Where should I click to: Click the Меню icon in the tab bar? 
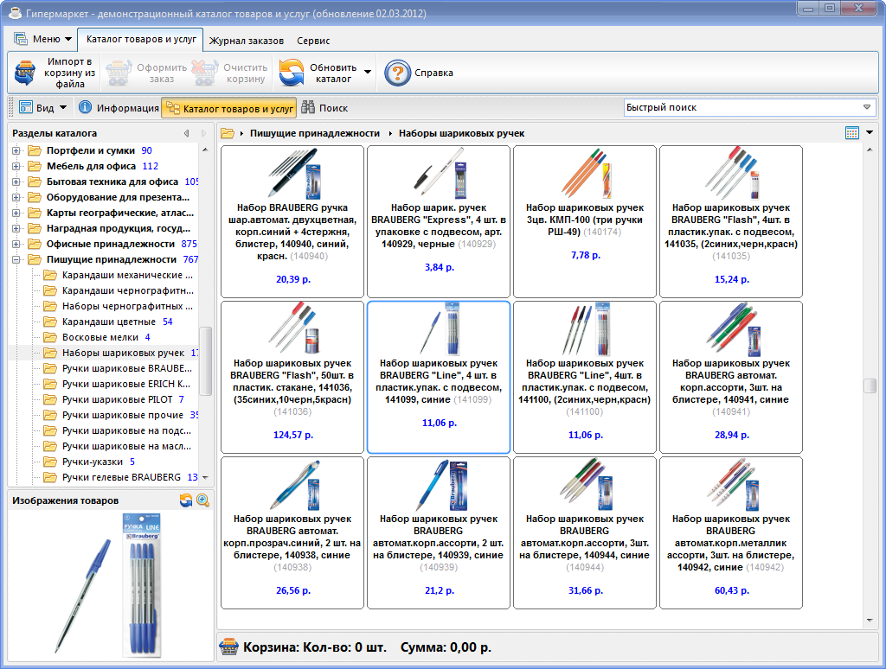[x=21, y=39]
